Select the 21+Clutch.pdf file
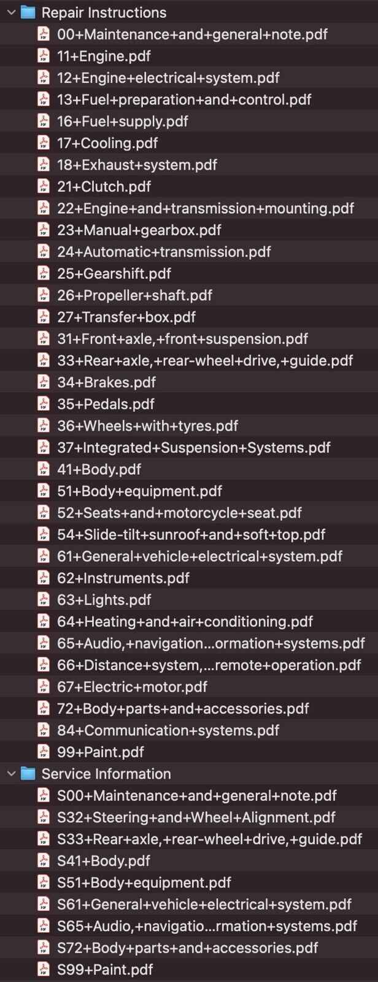The width and height of the screenshot is (378, 982). click(x=104, y=187)
